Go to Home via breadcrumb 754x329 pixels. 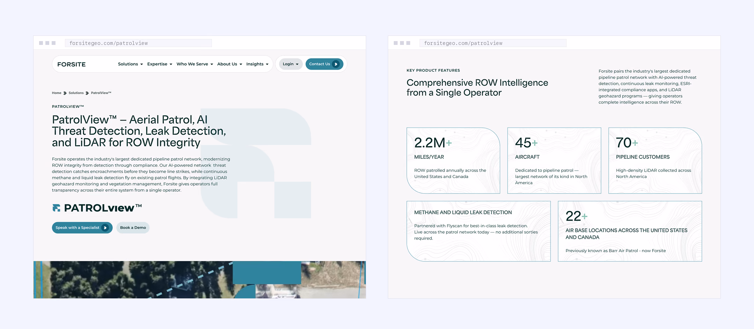(57, 93)
